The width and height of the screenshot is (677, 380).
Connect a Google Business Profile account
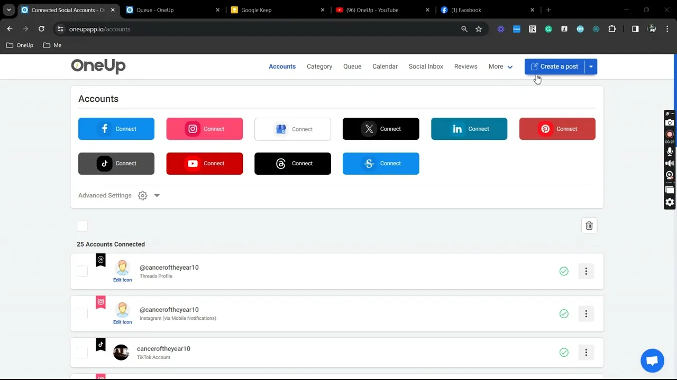[292, 129]
